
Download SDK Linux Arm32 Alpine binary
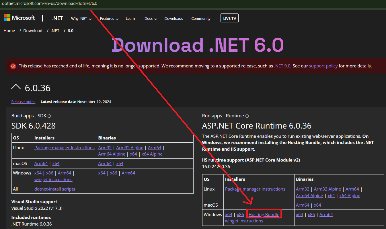click(130, 148)
